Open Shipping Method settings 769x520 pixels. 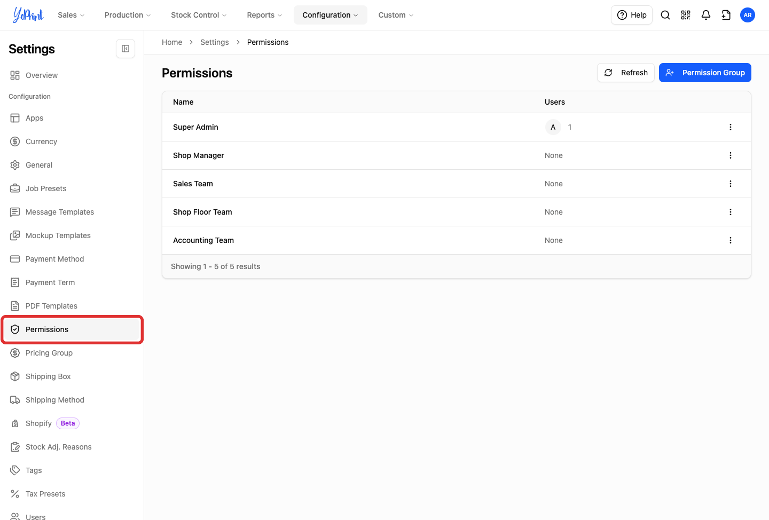(72, 400)
